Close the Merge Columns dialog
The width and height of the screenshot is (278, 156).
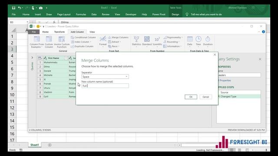(x=215, y=55)
